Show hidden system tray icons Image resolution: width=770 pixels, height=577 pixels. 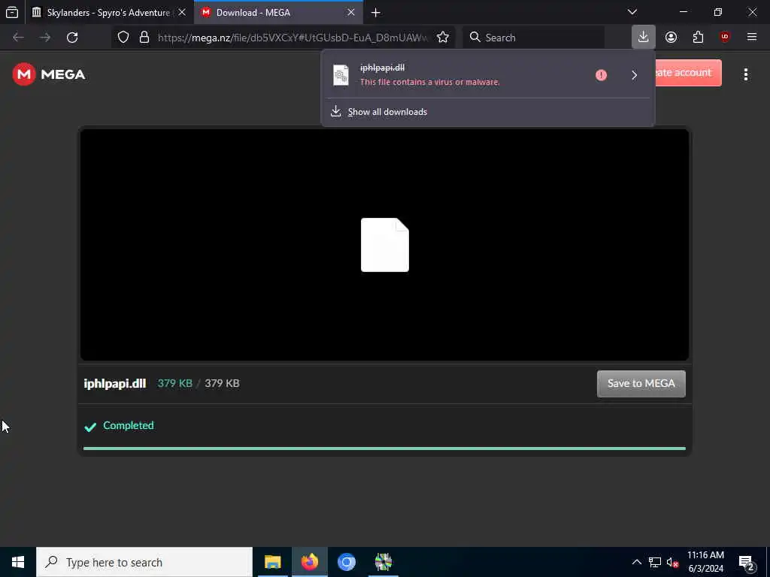point(636,562)
